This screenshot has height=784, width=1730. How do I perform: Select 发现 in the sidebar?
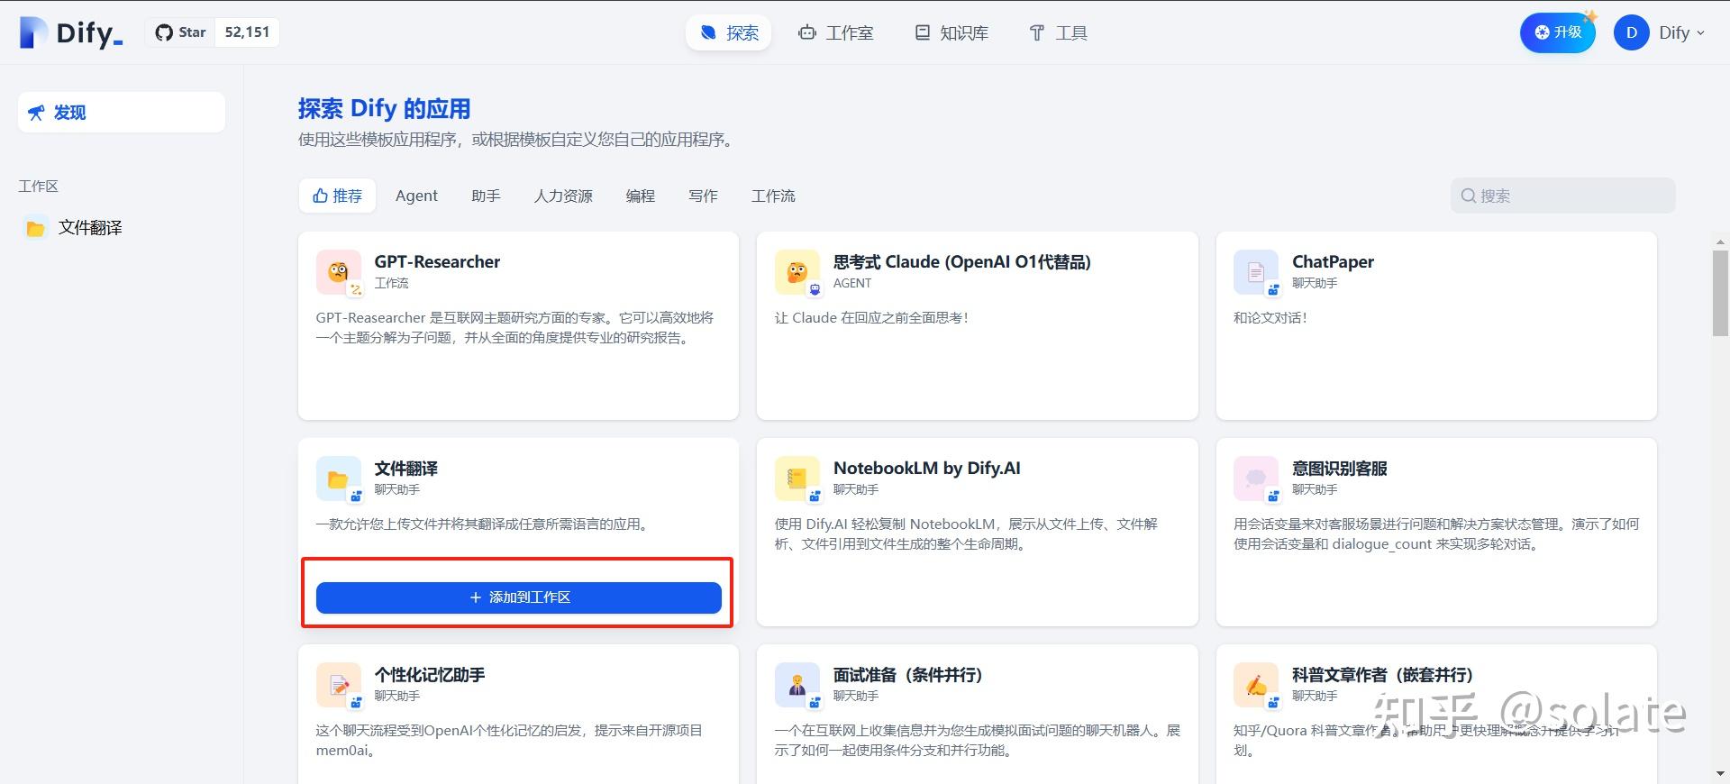coord(122,113)
